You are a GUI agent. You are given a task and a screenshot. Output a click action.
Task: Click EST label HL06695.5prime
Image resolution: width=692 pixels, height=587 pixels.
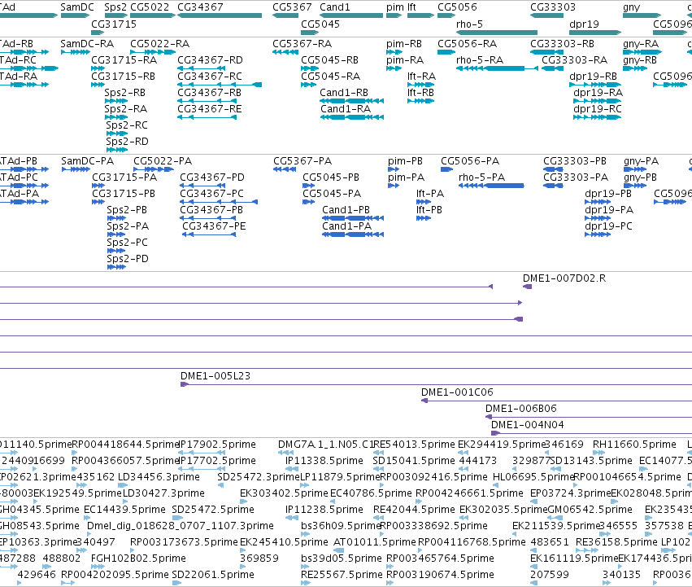(x=533, y=476)
